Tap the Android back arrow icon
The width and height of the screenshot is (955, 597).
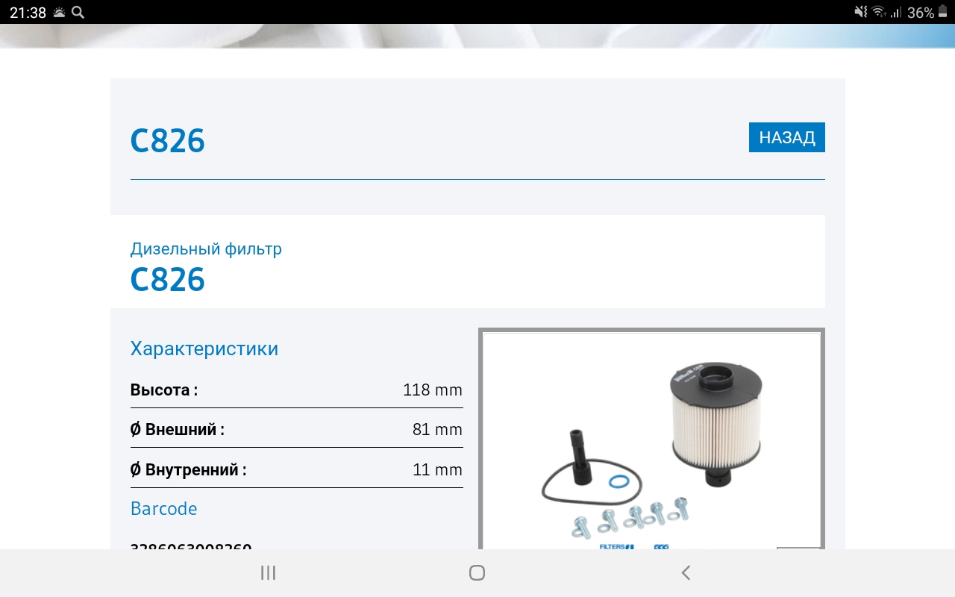(686, 573)
